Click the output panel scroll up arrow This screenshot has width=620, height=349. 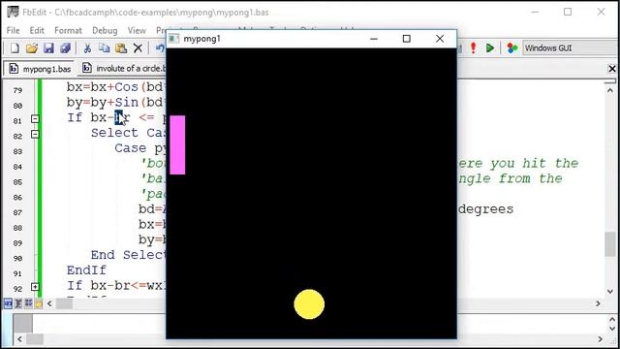coord(612,320)
